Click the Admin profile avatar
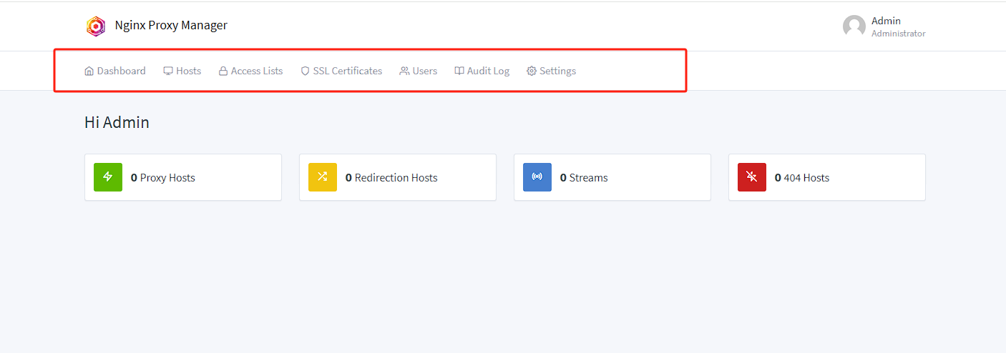The height and width of the screenshot is (353, 1006). tap(854, 26)
